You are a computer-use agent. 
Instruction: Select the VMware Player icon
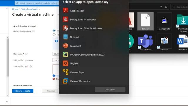[66, 72]
